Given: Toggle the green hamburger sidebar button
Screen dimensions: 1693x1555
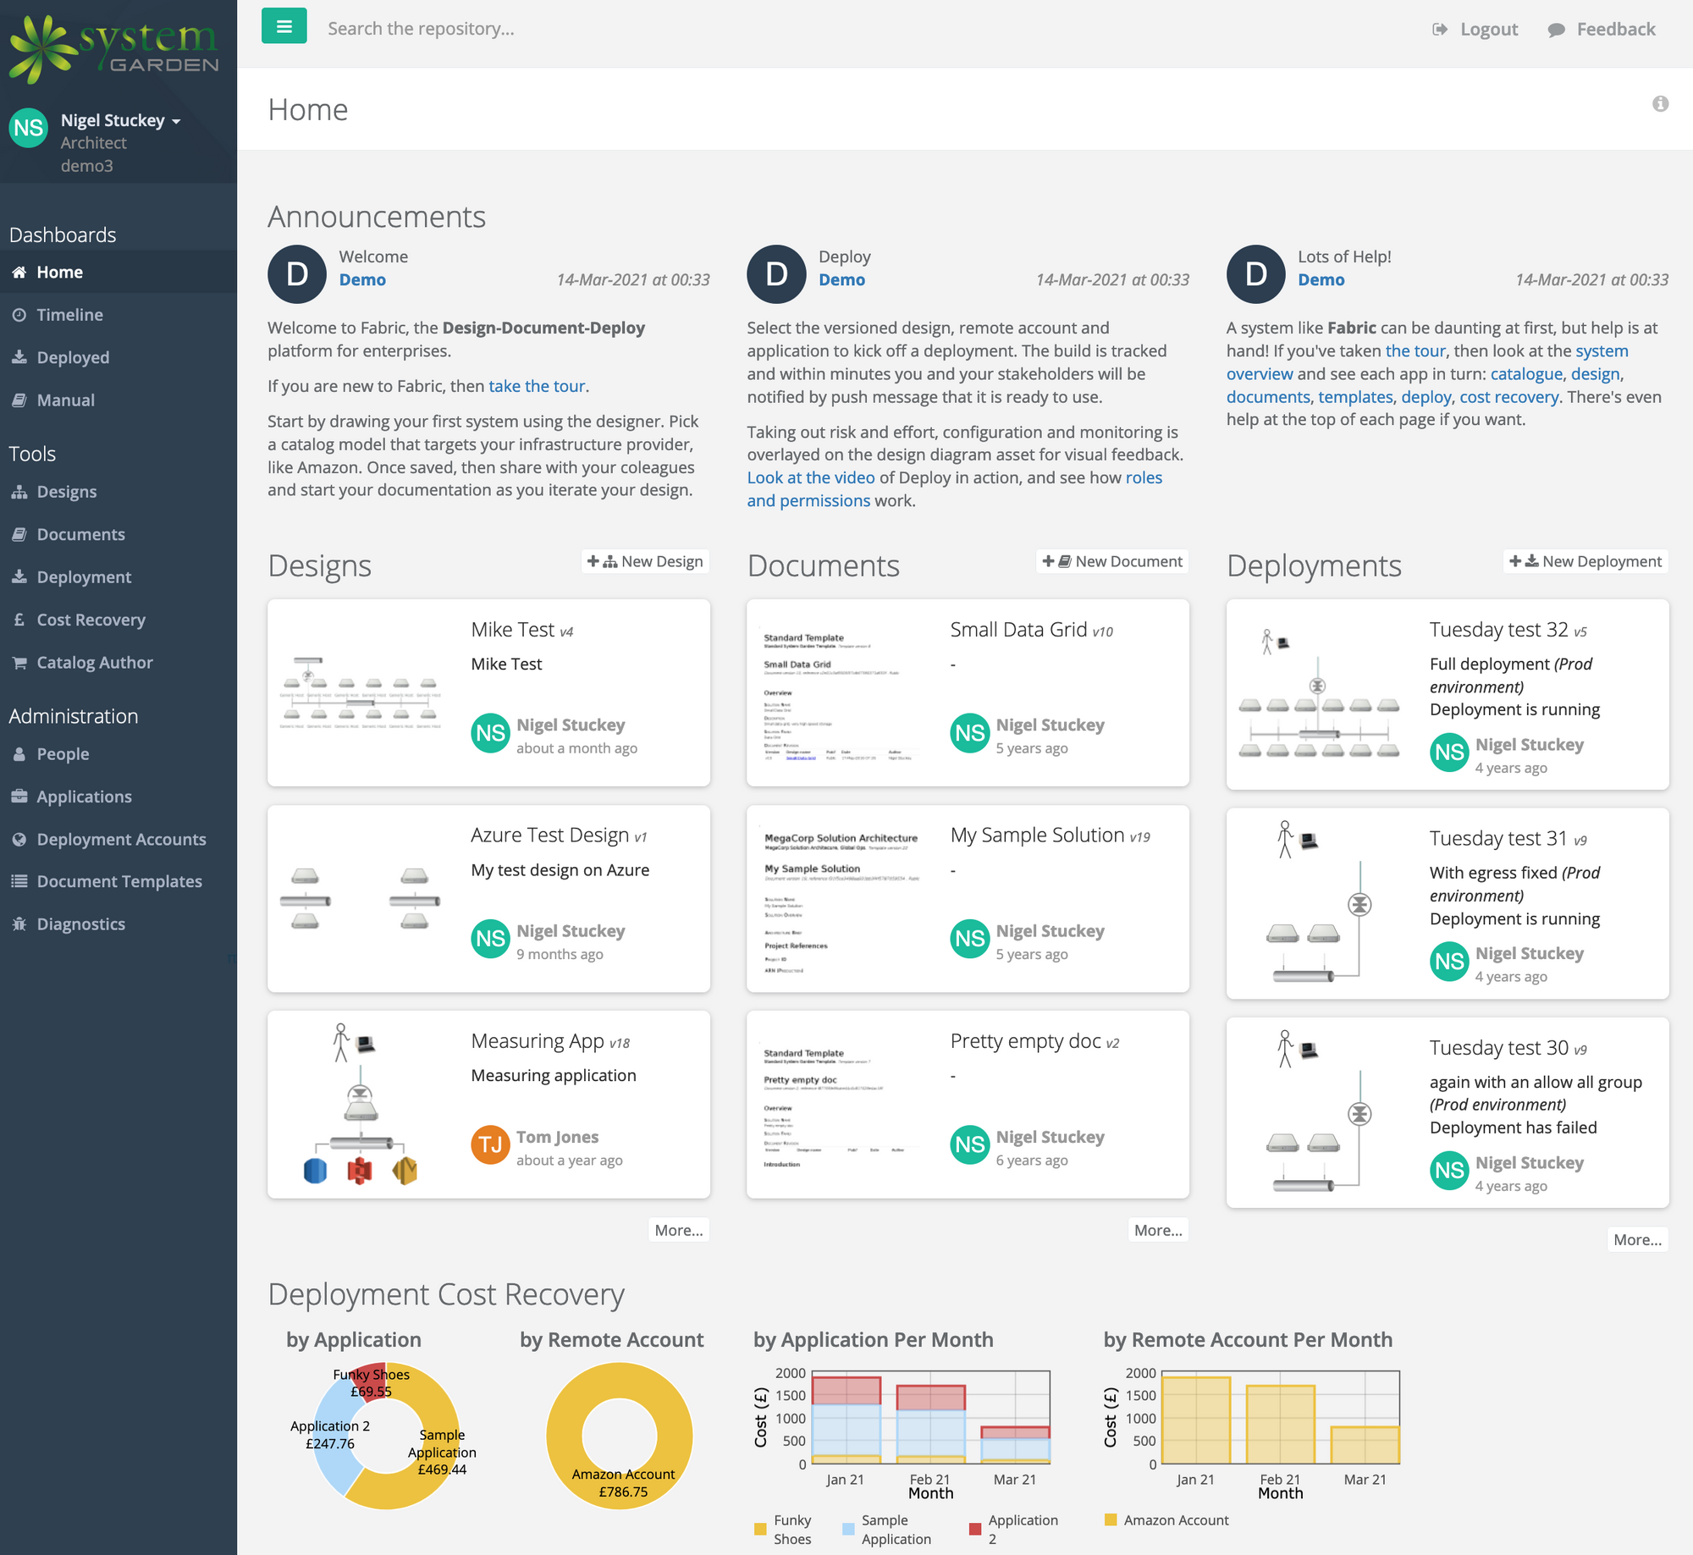Looking at the screenshot, I should point(284,27).
